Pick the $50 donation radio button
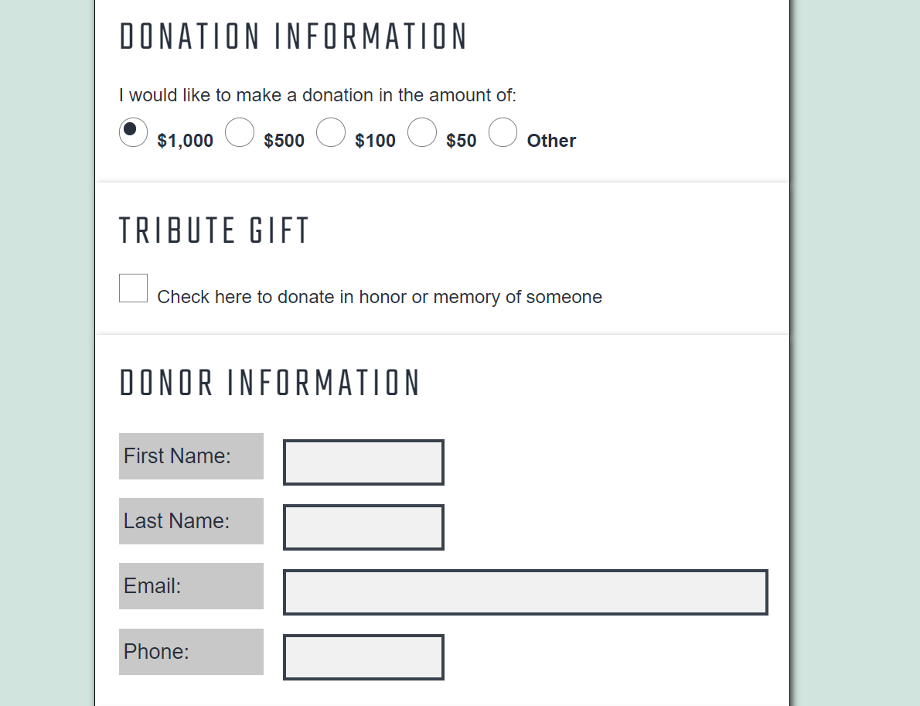The height and width of the screenshot is (706, 920). (x=422, y=132)
